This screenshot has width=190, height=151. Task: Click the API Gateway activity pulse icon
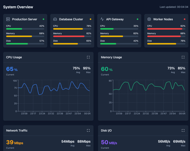102,19
